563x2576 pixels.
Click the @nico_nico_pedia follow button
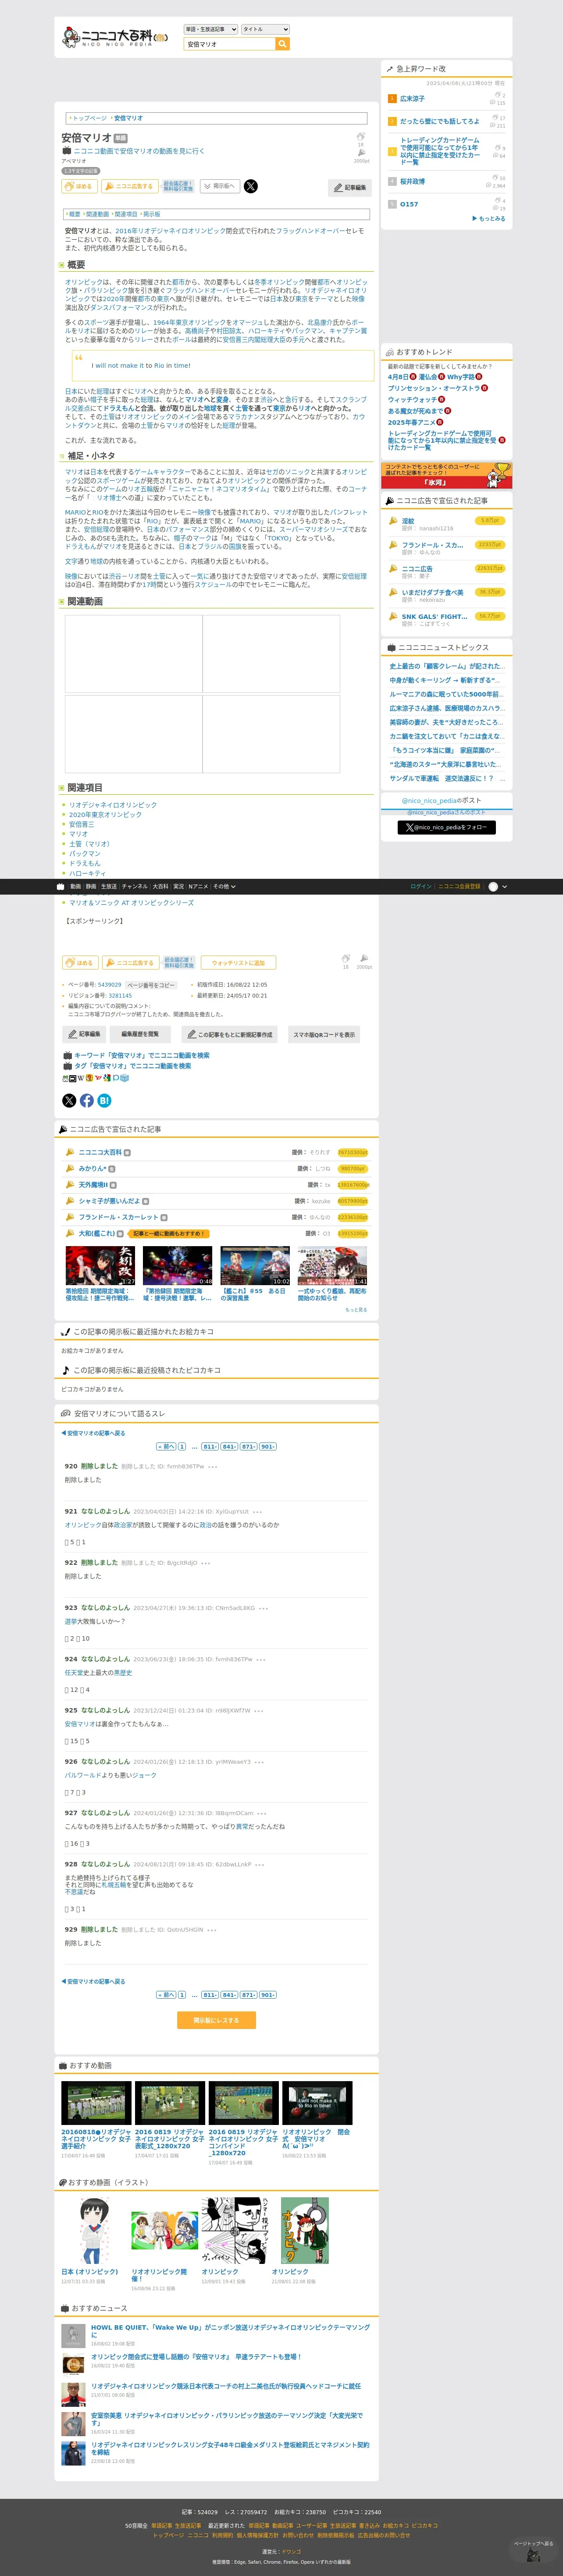(446, 827)
